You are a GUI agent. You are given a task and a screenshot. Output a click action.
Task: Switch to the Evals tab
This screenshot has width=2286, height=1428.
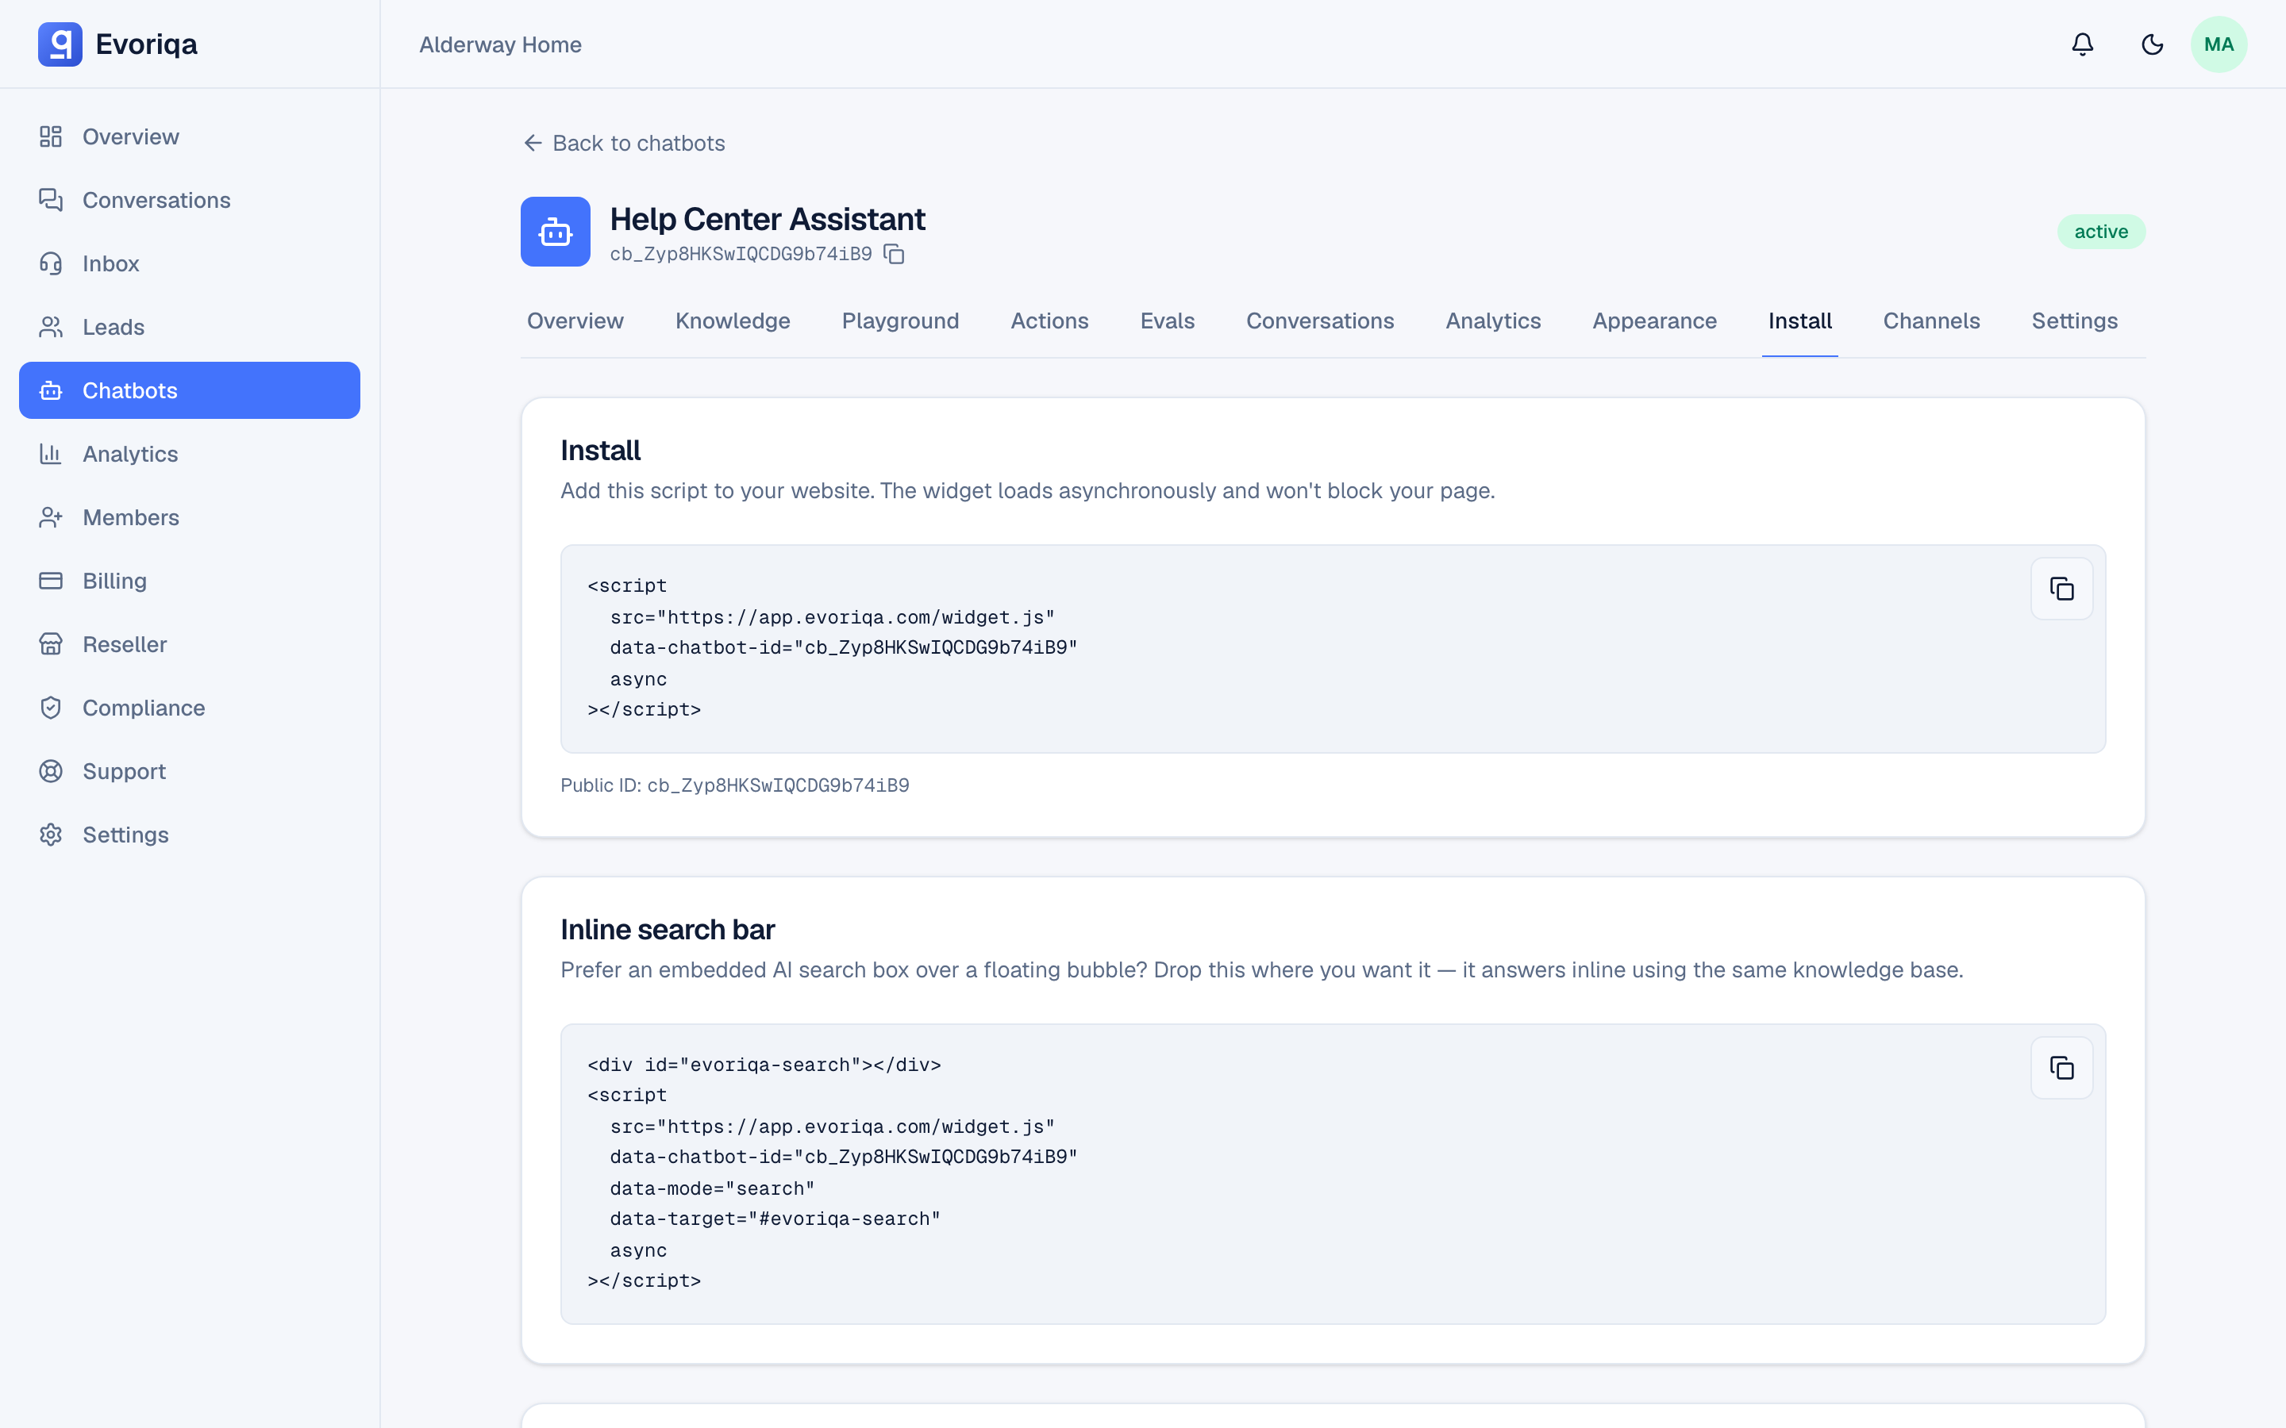point(1168,321)
